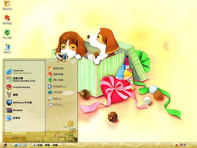Launch IconPackager from the Start menu
Viewport: 197px width, 148px height.
click(18, 87)
